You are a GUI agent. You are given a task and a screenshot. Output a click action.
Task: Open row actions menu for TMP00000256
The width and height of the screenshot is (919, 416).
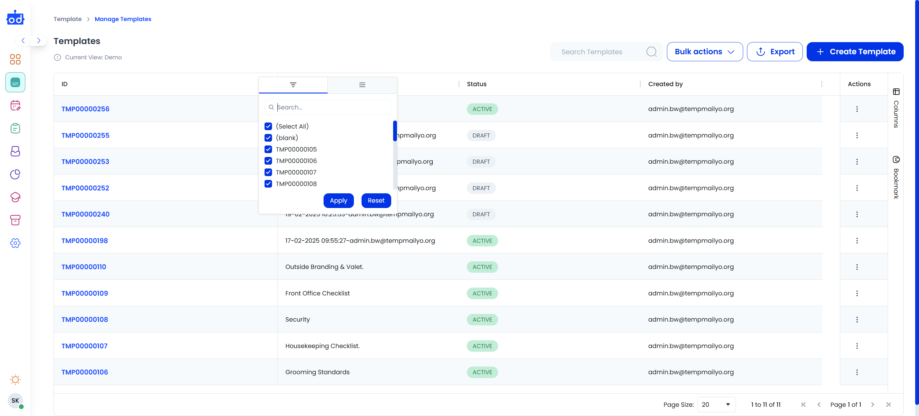(x=856, y=109)
